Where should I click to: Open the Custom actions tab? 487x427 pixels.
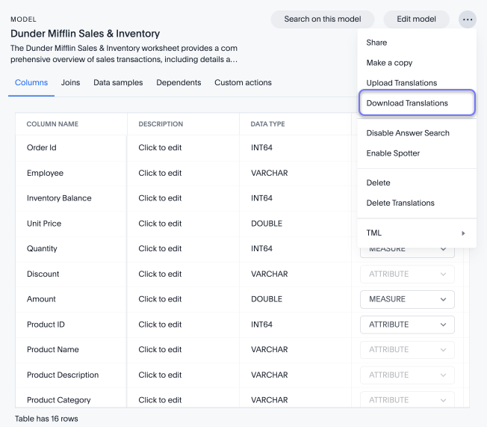[243, 83]
